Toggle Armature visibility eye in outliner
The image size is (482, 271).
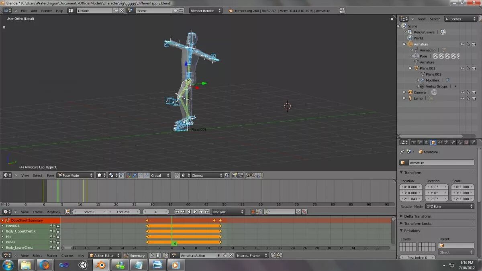click(462, 44)
